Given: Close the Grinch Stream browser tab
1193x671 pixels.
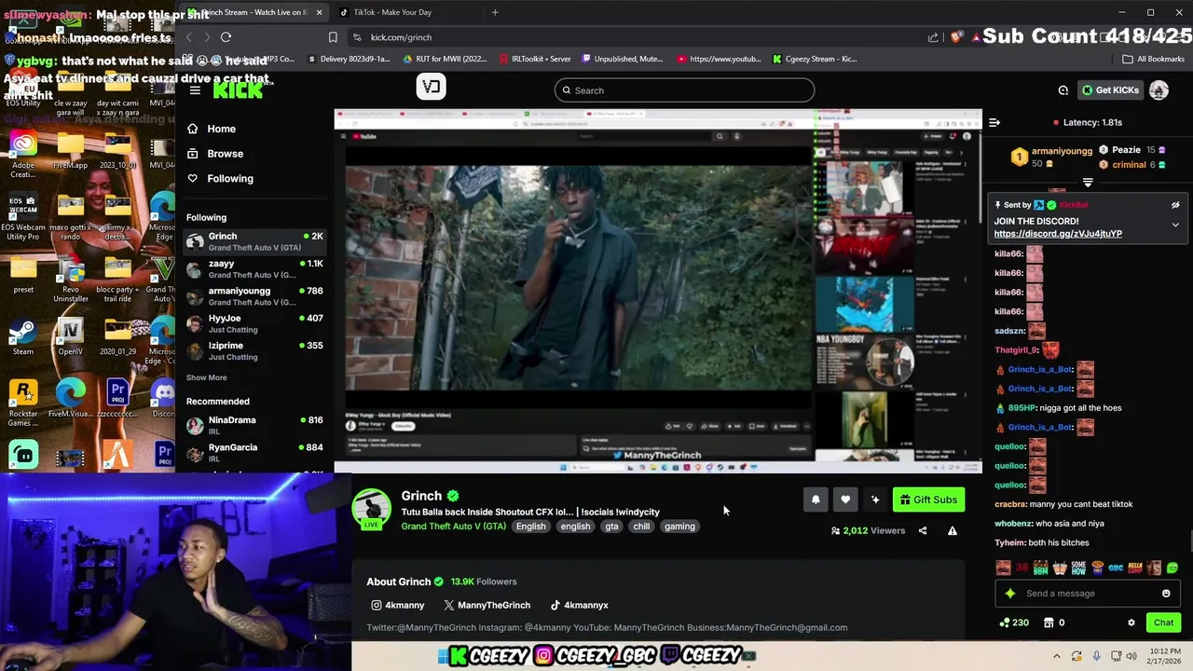Looking at the screenshot, I should click(319, 12).
